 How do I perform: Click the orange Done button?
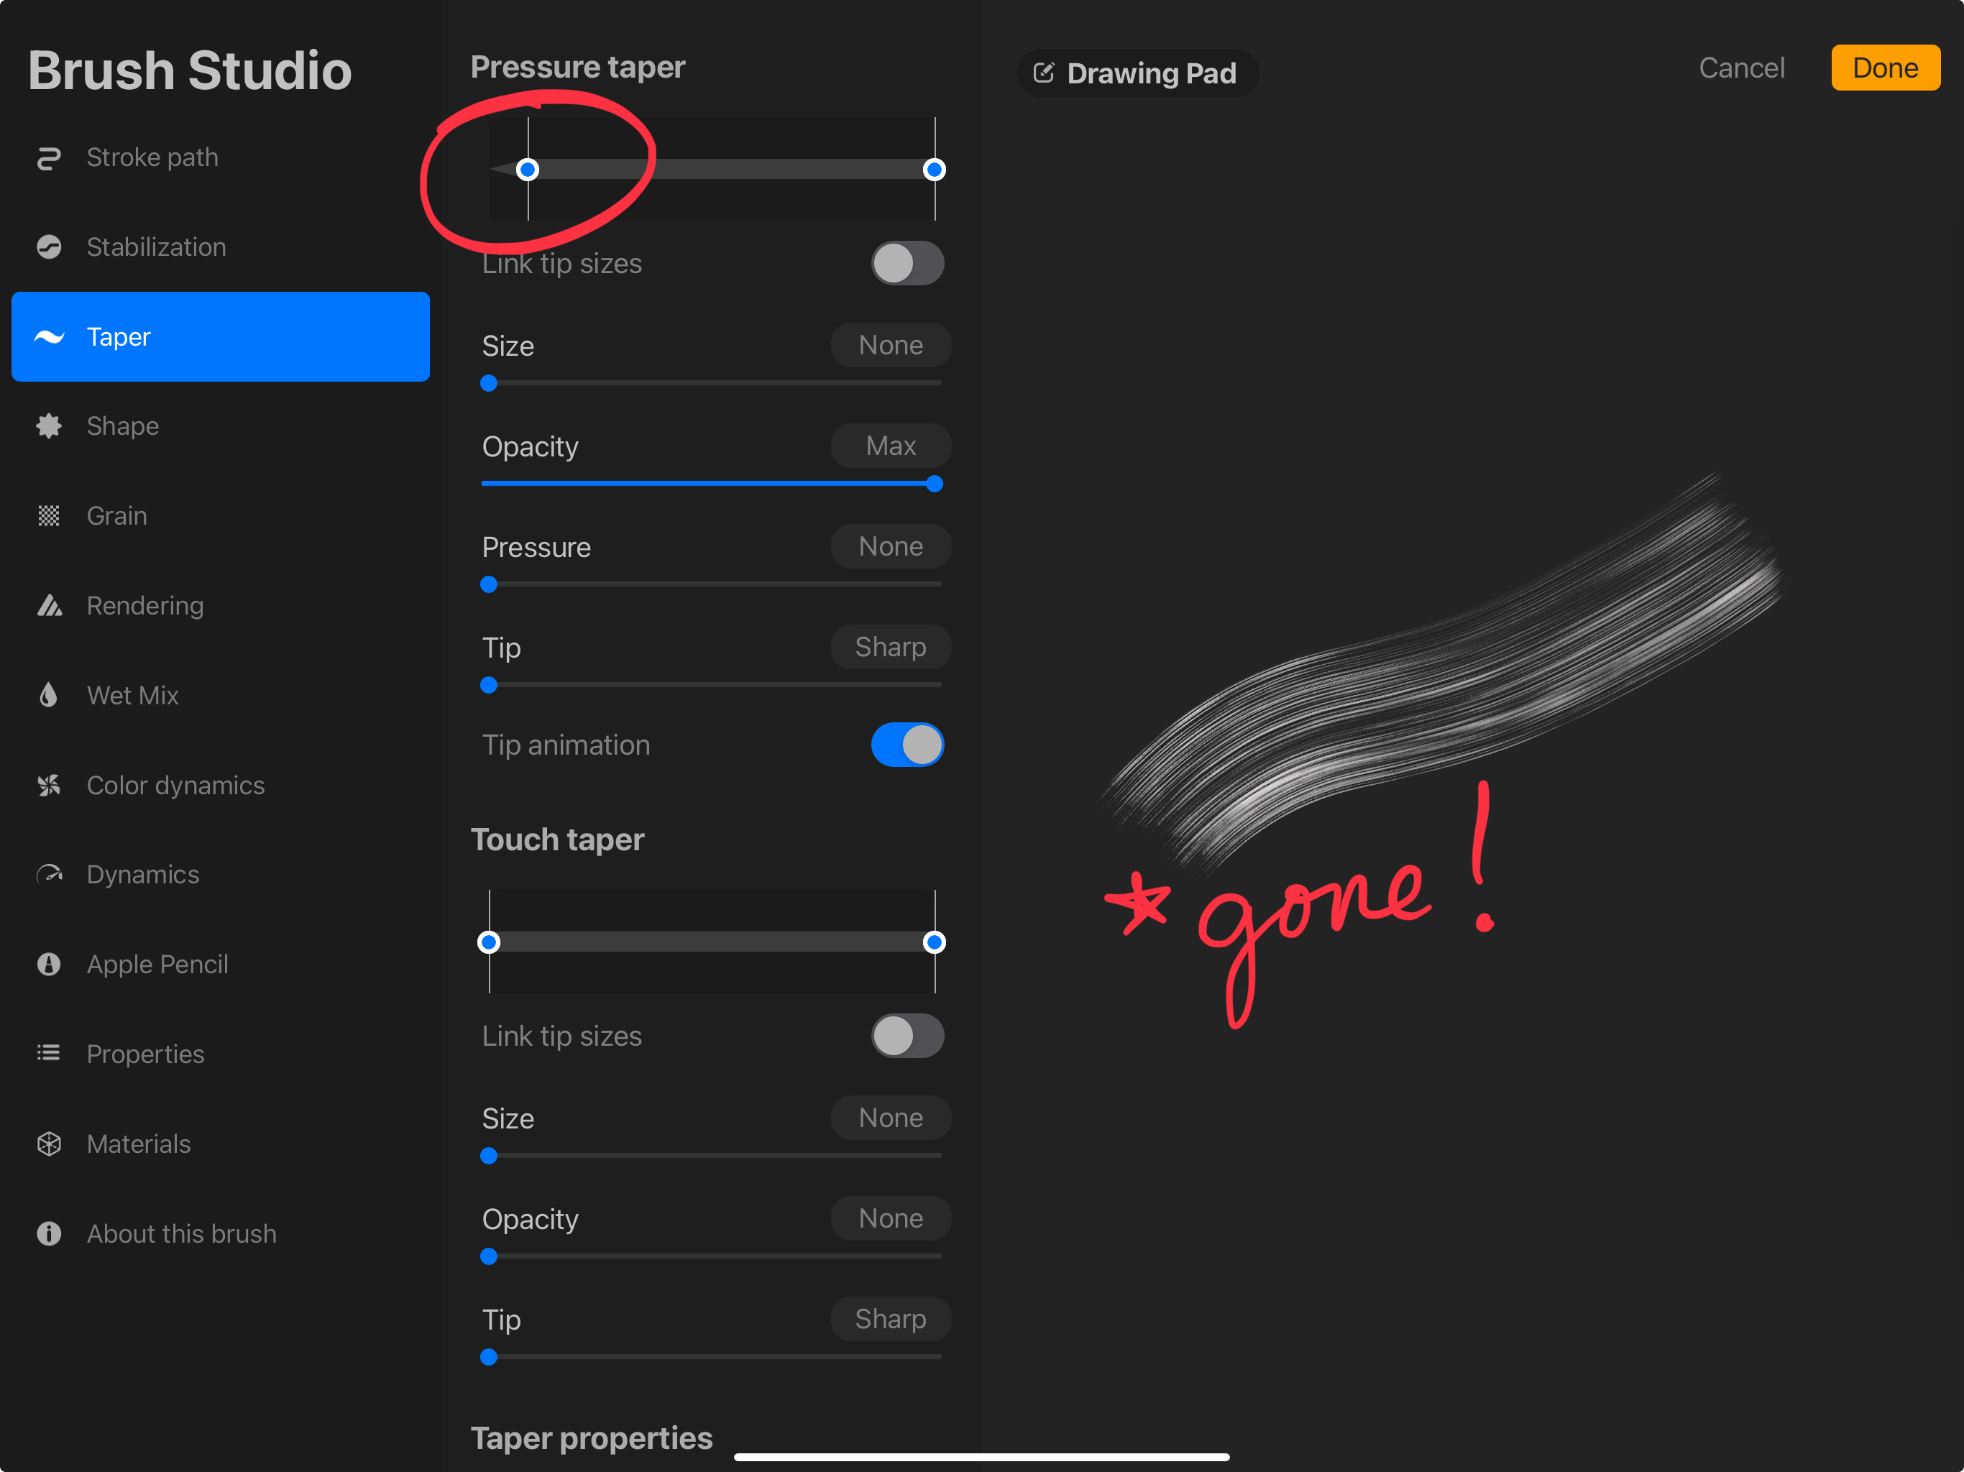(x=1885, y=68)
